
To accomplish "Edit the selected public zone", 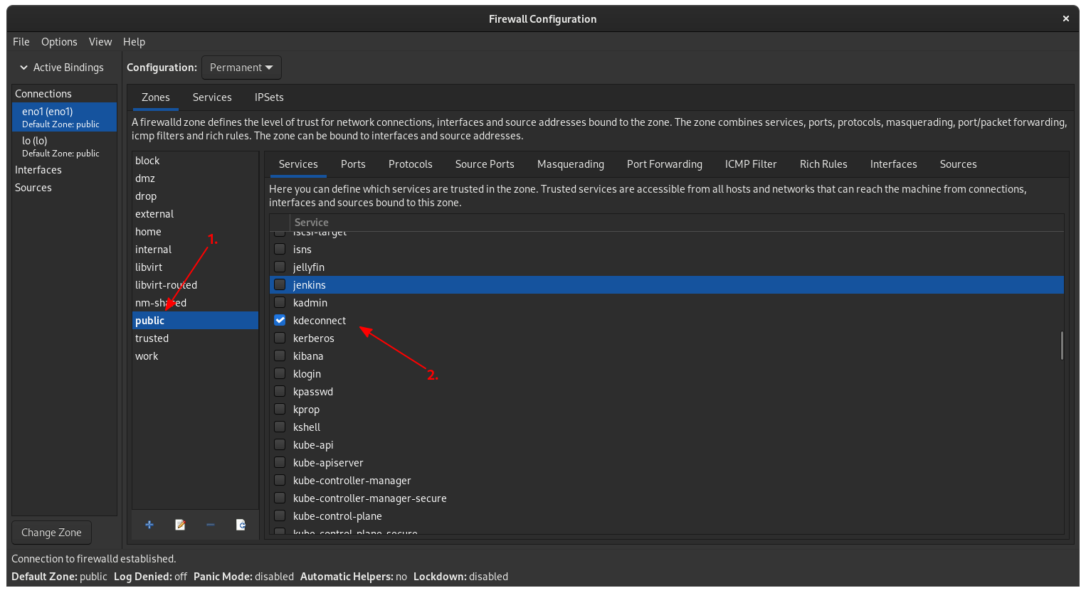I will (179, 524).
